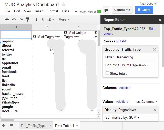
Task: Redo the last action
Action: click(x=20, y=20)
